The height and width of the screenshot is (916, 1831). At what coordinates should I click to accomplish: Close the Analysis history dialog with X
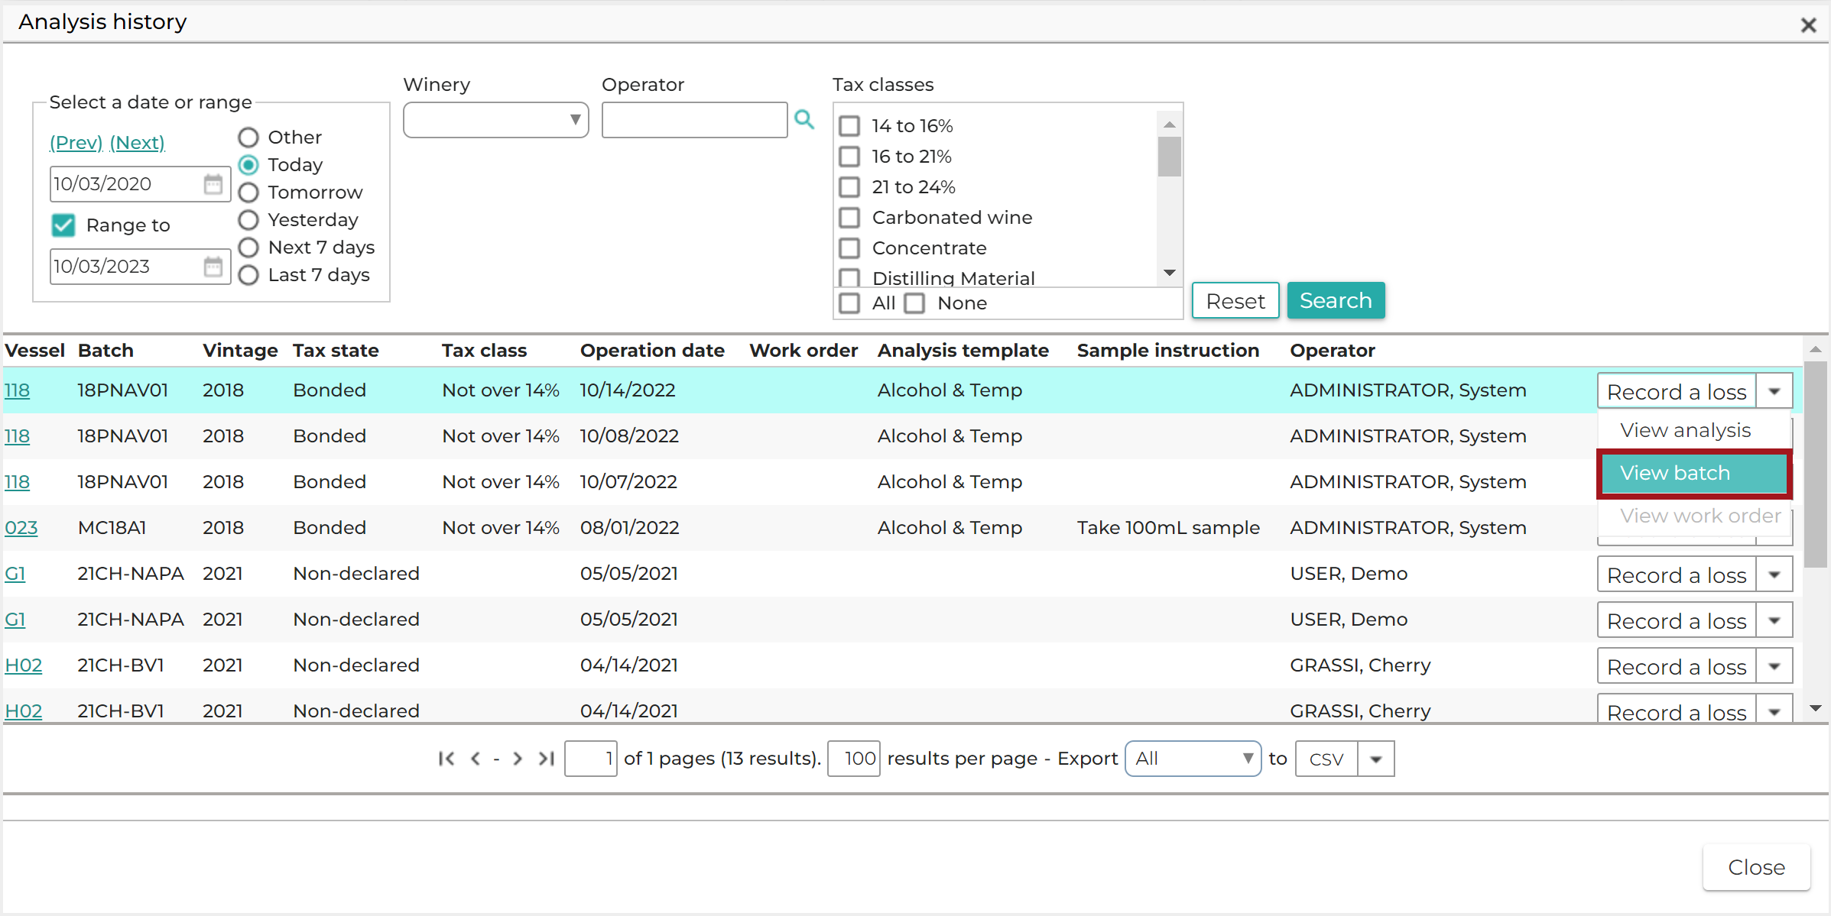tap(1808, 25)
